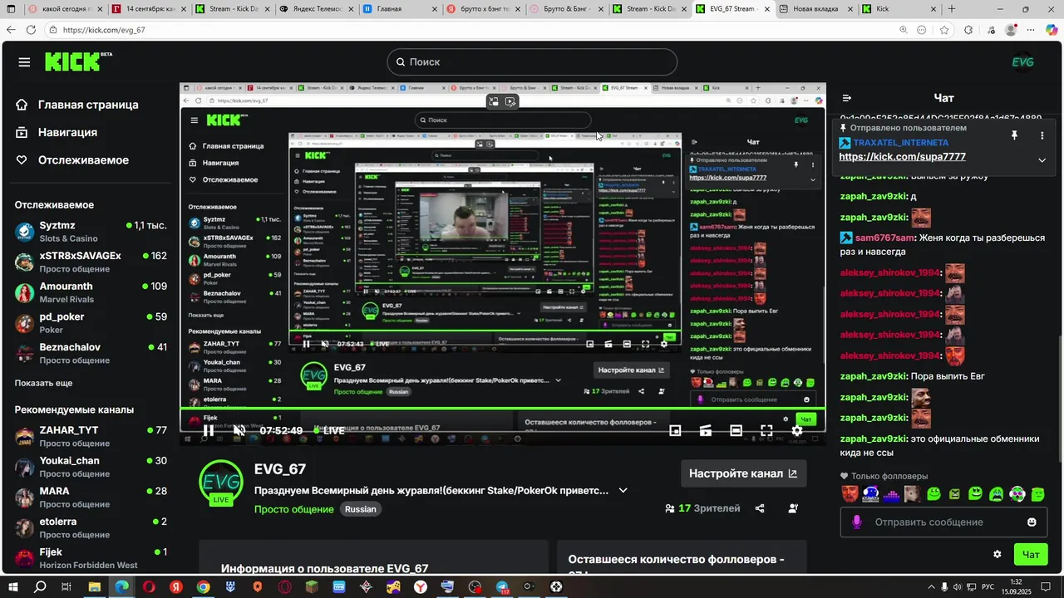This screenshot has width=1064, height=598.
Task: Click the chat panel scrollbar
Action: tap(1059, 399)
